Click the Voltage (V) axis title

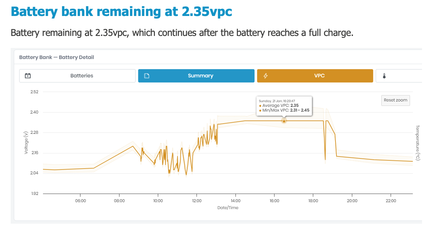click(x=26, y=142)
